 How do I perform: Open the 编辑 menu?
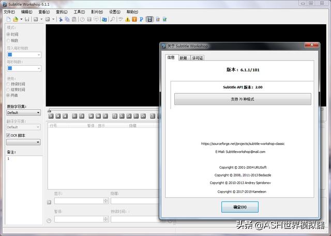pos(26,12)
